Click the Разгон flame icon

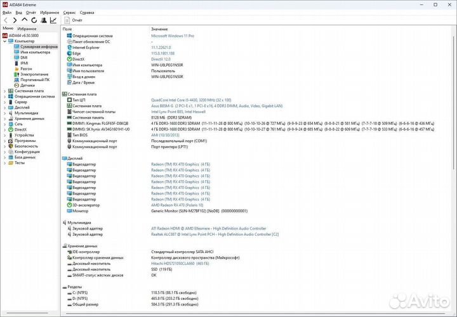tap(17, 68)
